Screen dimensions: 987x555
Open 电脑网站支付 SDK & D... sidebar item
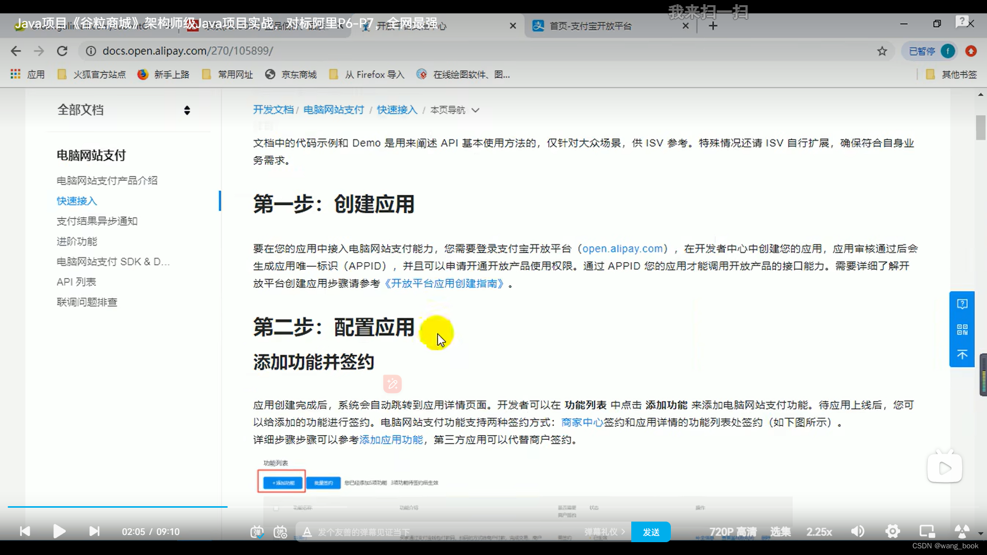pos(113,262)
